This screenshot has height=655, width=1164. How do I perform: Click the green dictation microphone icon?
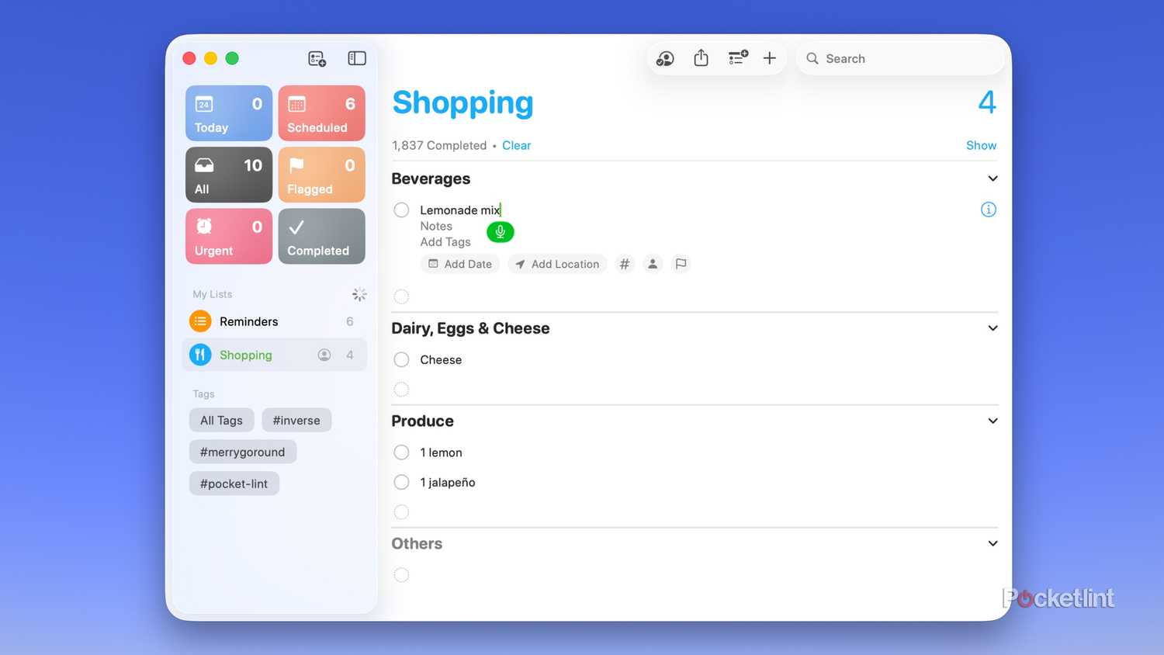coord(501,232)
